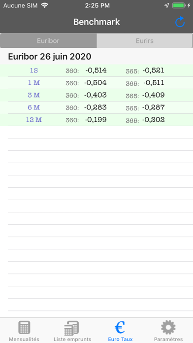Open the Mensualités calculator tab icon

tap(24, 327)
